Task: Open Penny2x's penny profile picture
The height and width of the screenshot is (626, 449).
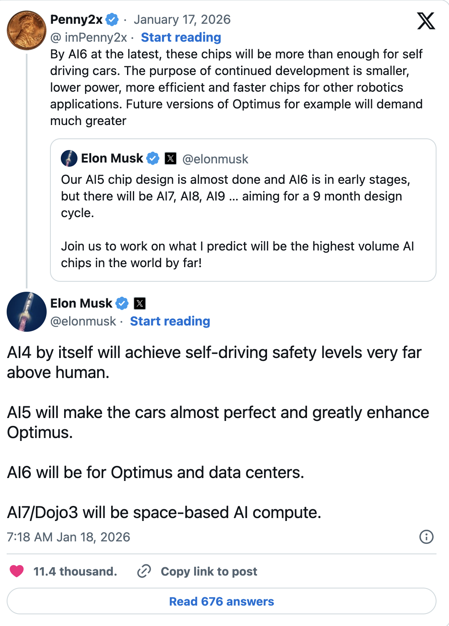Action: tap(27, 30)
